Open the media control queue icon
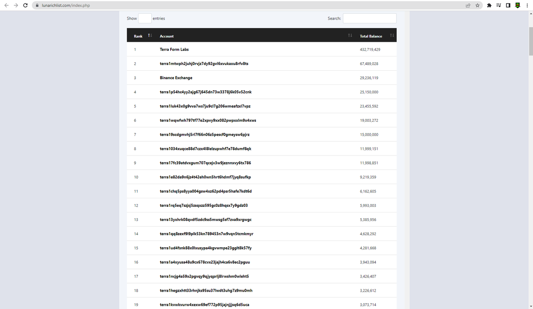533x309 pixels. point(498,5)
